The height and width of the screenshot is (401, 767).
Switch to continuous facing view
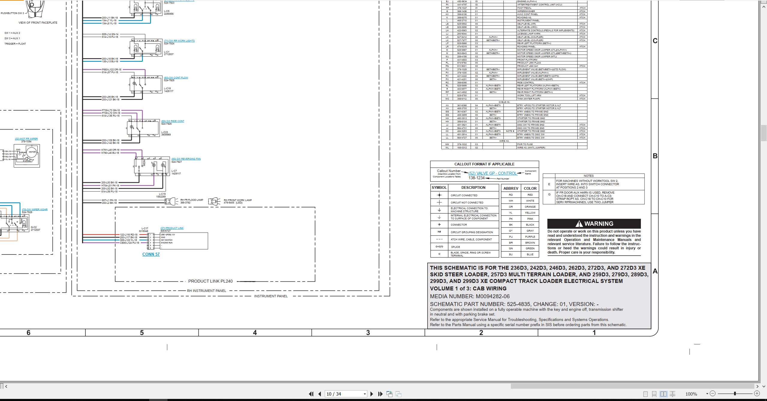[x=672, y=394]
